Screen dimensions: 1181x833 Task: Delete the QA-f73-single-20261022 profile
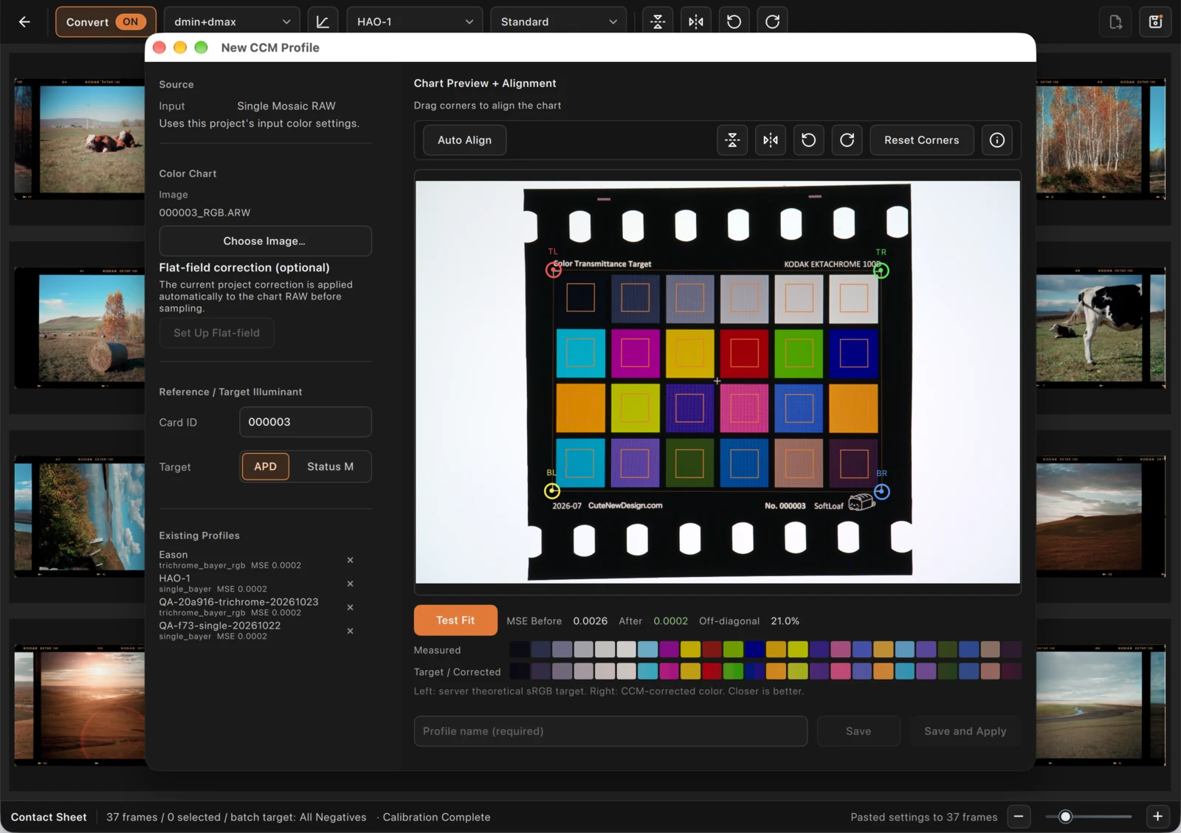[351, 631]
